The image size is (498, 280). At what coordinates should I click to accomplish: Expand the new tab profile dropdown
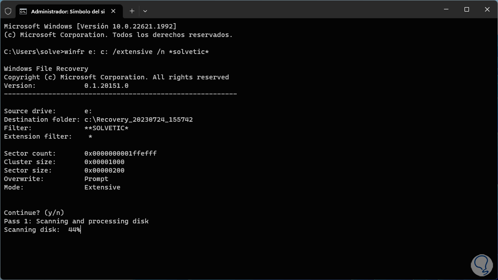click(x=145, y=11)
